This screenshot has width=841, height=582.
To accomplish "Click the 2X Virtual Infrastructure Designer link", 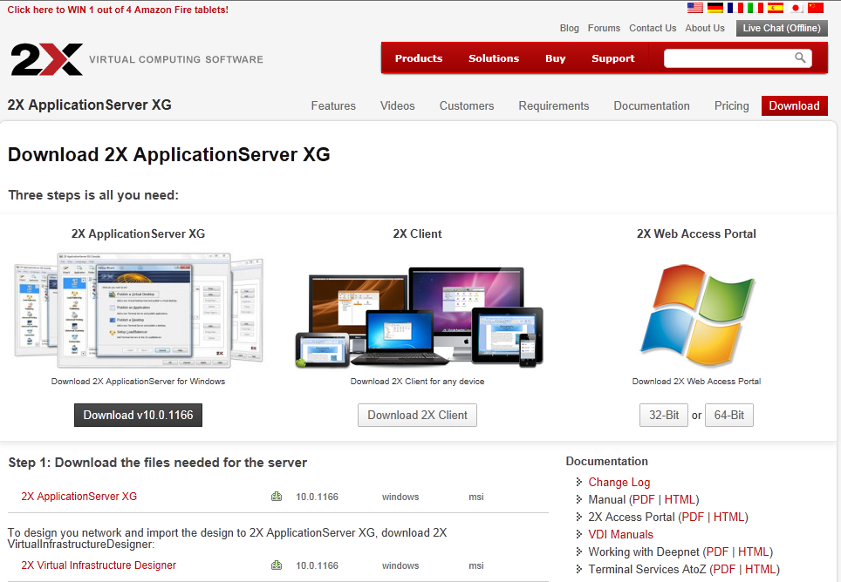I will (99, 565).
